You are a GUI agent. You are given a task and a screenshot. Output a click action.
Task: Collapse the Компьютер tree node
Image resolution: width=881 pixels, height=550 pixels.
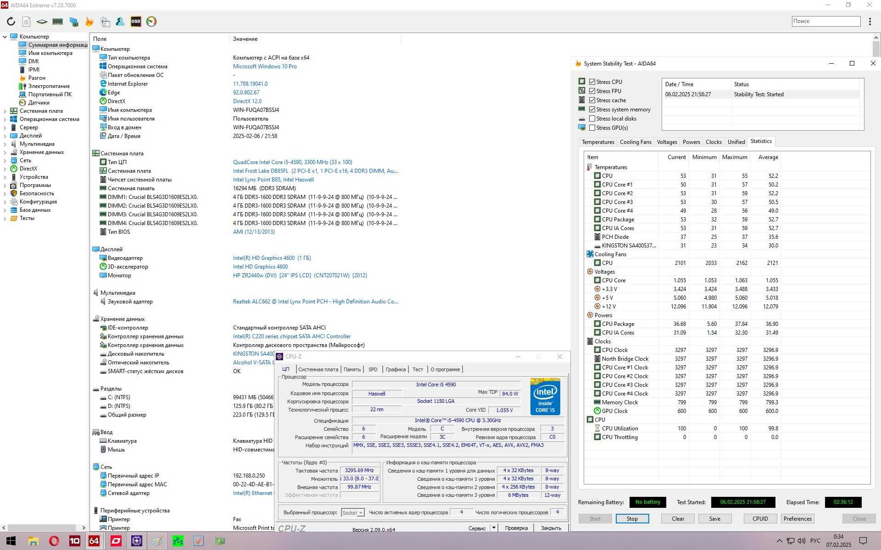pyautogui.click(x=5, y=37)
